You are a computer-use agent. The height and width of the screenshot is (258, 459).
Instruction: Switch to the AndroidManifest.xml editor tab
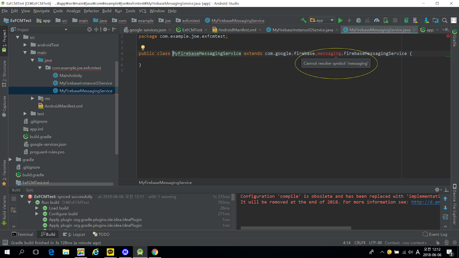coord(237,30)
